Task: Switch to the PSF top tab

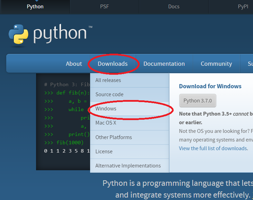Action: coord(104,7)
